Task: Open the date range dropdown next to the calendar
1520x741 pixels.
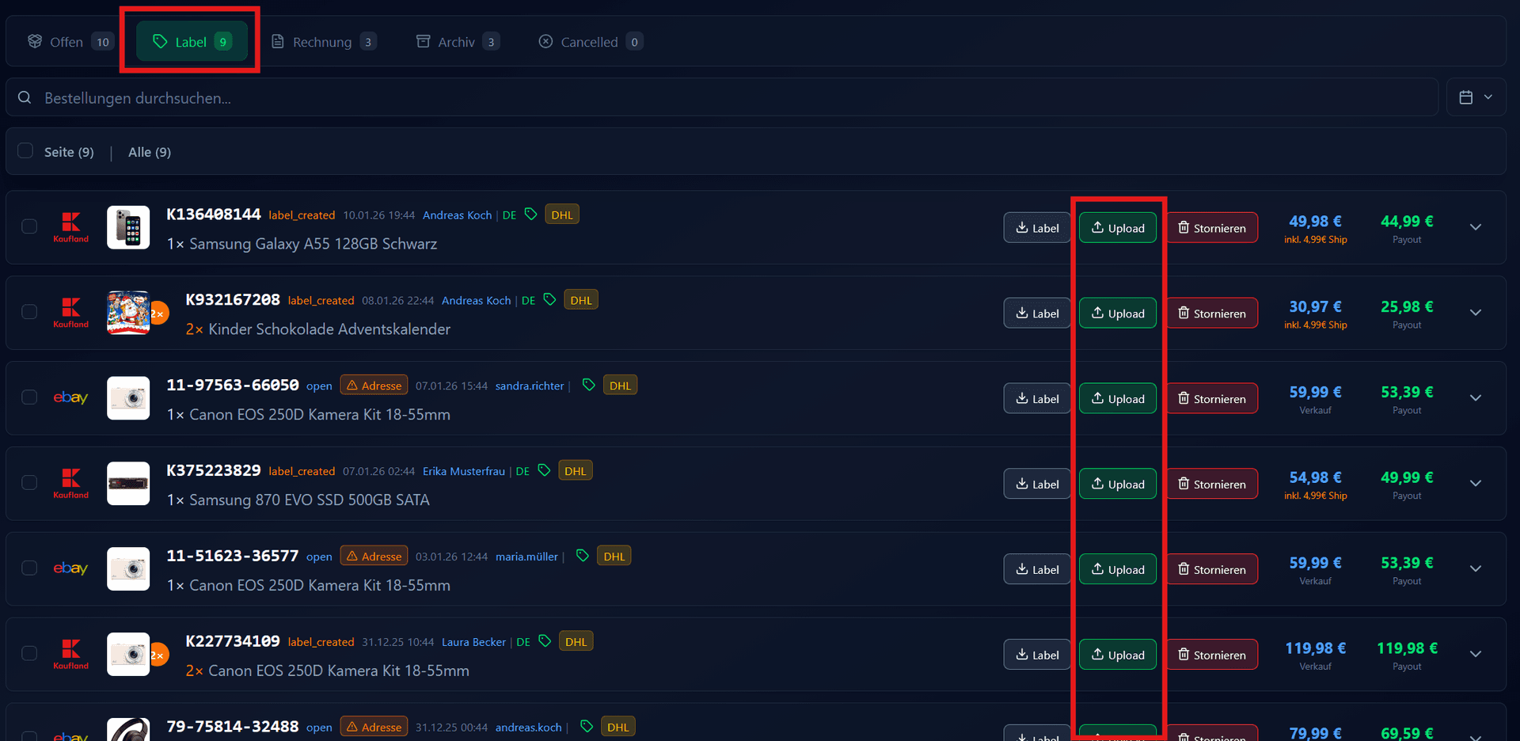Action: point(1489,97)
